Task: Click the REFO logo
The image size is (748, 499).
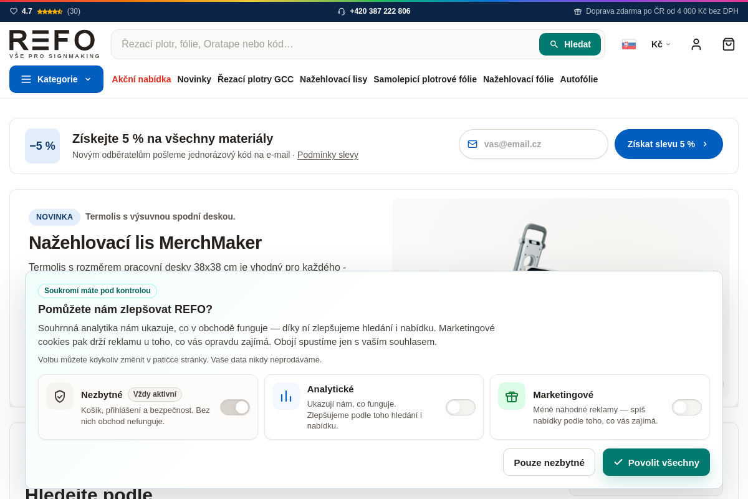Action: click(x=55, y=44)
